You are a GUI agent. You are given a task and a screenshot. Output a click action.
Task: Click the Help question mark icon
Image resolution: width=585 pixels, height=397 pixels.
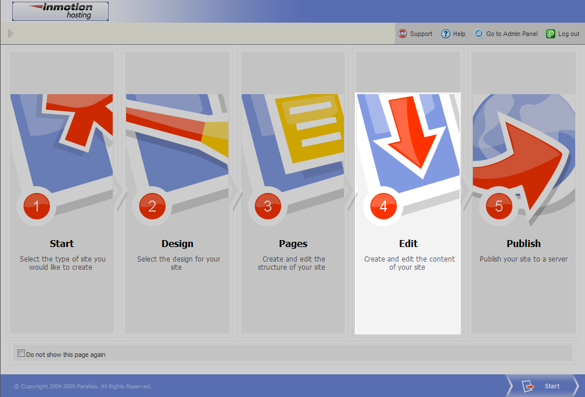click(446, 34)
